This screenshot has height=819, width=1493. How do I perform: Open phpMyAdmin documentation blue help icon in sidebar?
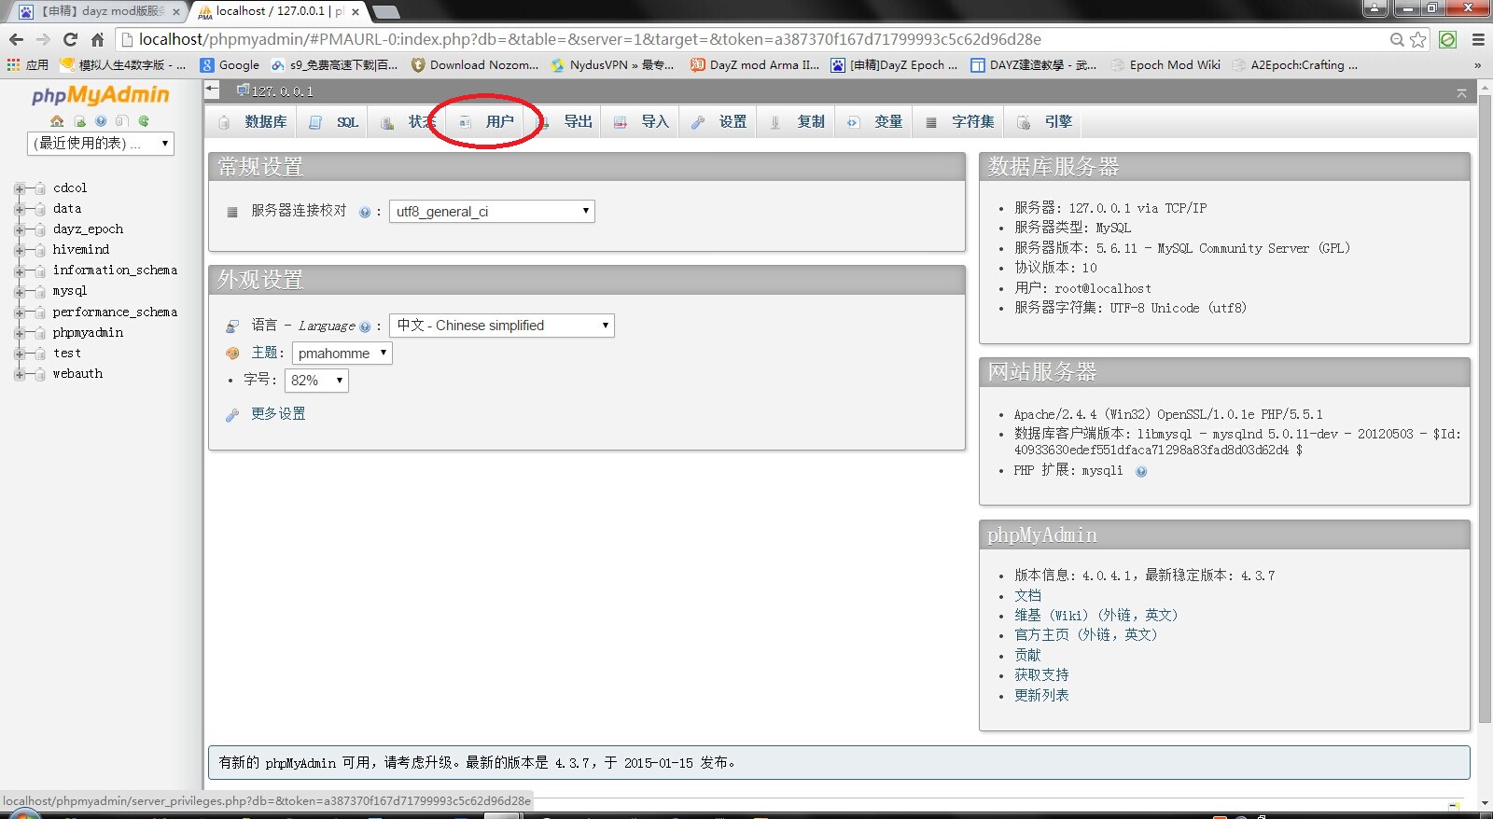pos(101,121)
